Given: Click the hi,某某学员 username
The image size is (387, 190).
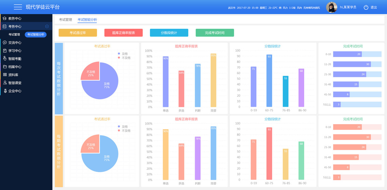Looking at the screenshot, I should coord(348,7).
